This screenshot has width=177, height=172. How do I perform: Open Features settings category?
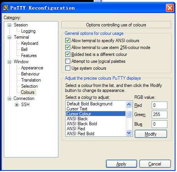click(29, 56)
